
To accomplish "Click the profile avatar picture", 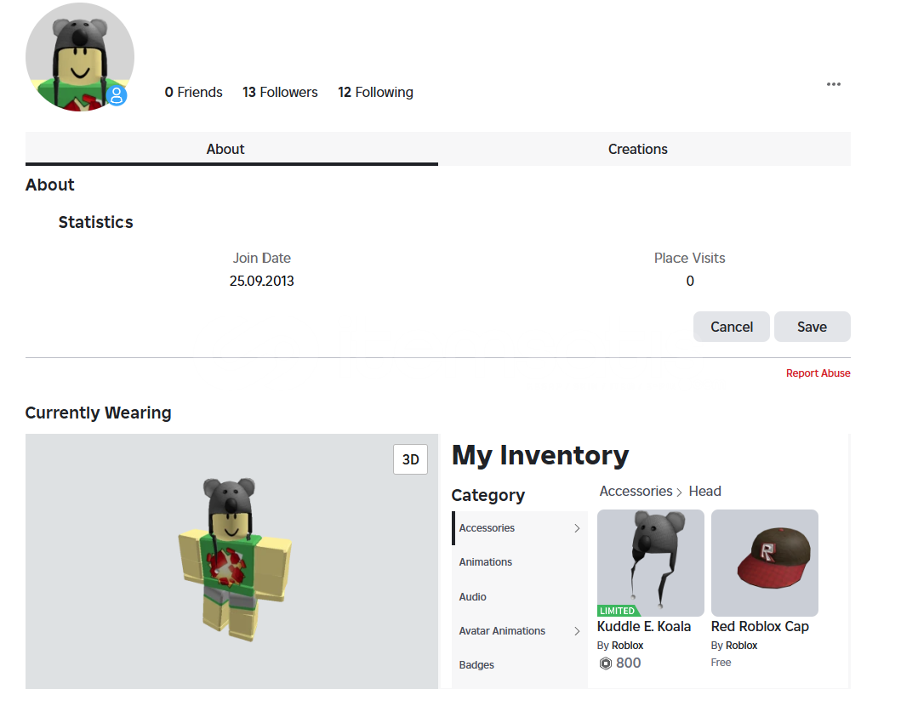I will [x=80, y=57].
